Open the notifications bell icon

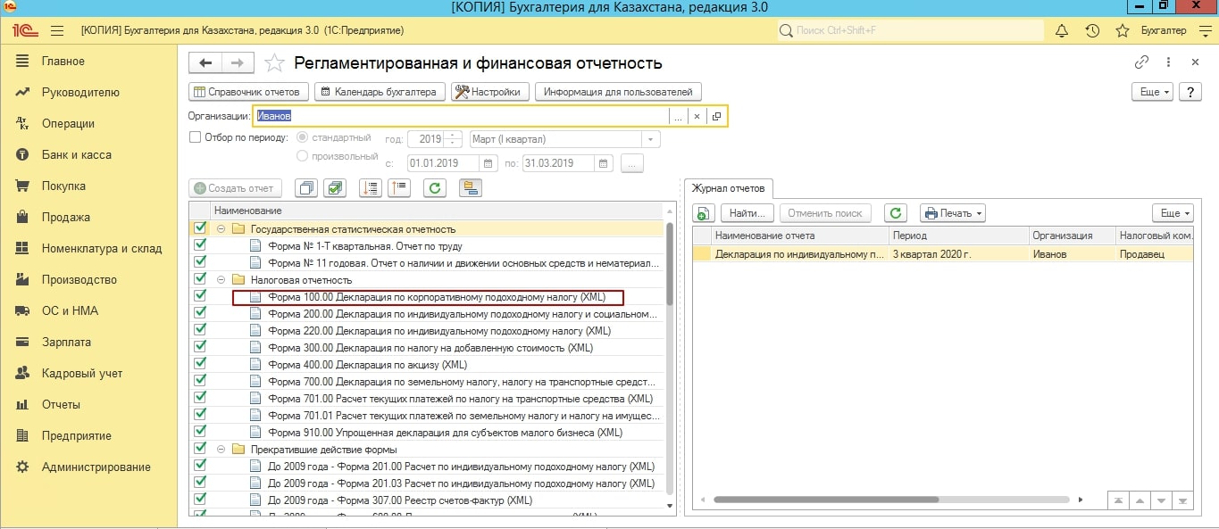tap(1062, 30)
